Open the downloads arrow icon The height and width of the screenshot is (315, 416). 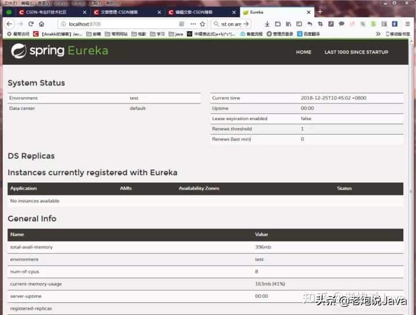coord(267,24)
